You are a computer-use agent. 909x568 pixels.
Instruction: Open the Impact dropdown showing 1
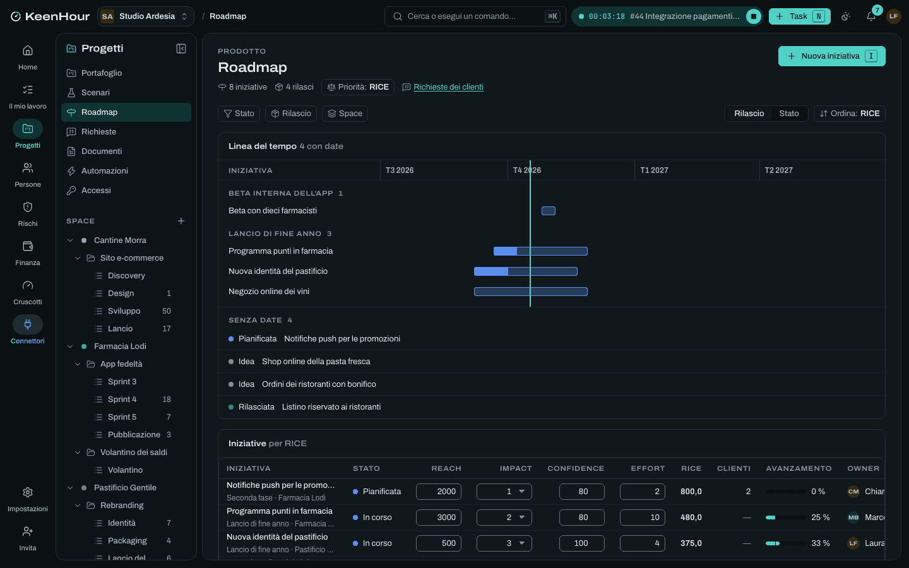point(504,492)
